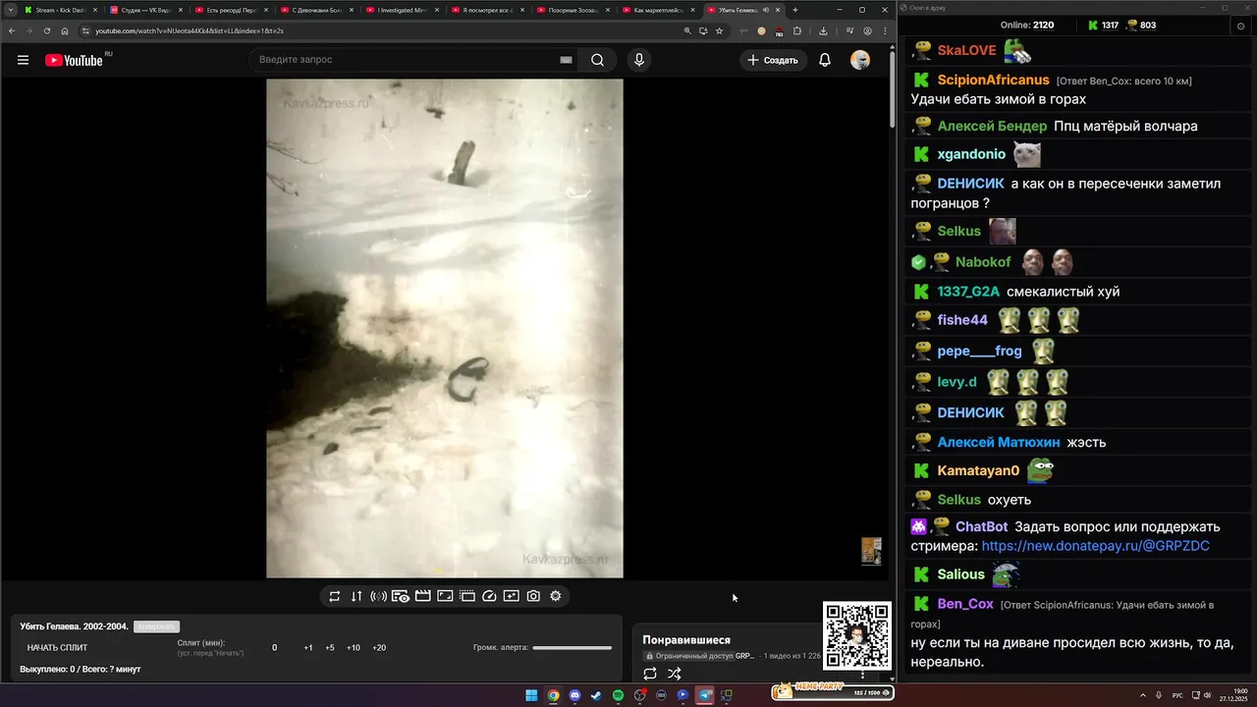
Task: Add +20 minutes to the split
Action: point(379,648)
